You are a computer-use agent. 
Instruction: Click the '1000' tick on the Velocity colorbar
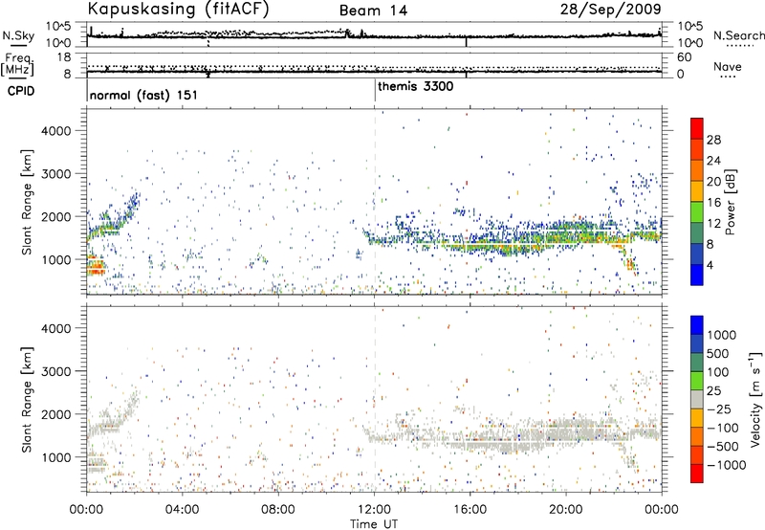(722, 335)
